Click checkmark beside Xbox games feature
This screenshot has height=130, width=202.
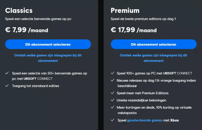click(x=113, y=120)
